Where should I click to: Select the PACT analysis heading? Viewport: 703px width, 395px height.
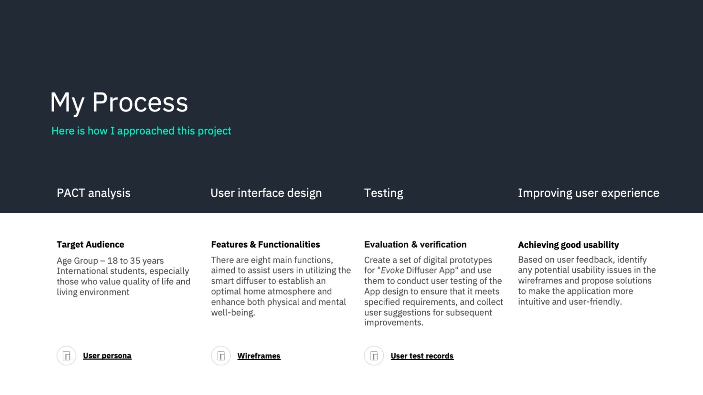point(93,193)
